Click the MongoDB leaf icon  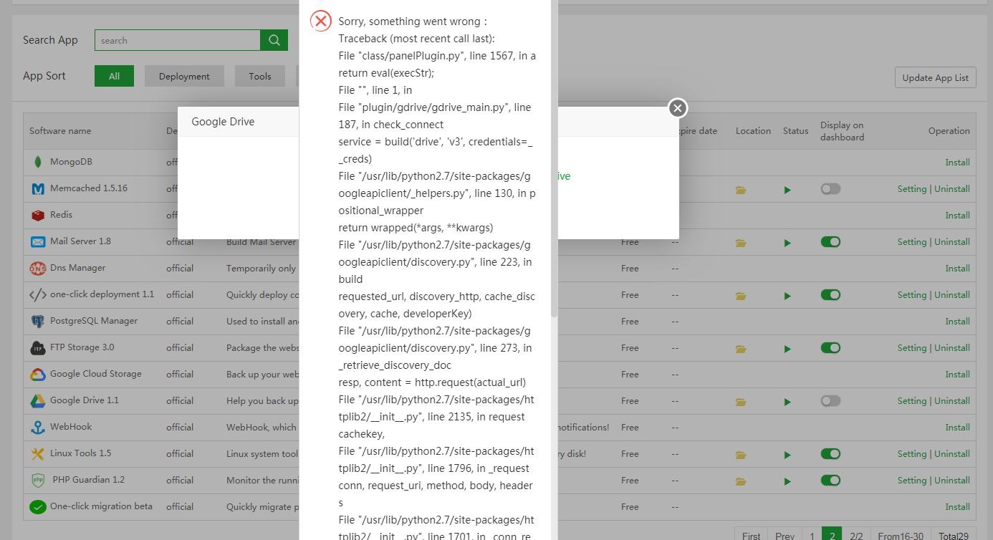(38, 162)
